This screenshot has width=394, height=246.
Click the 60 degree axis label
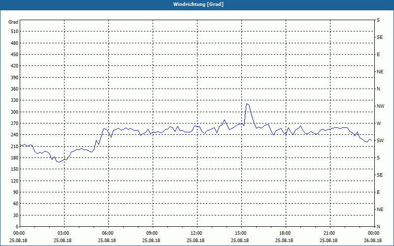coord(16,204)
